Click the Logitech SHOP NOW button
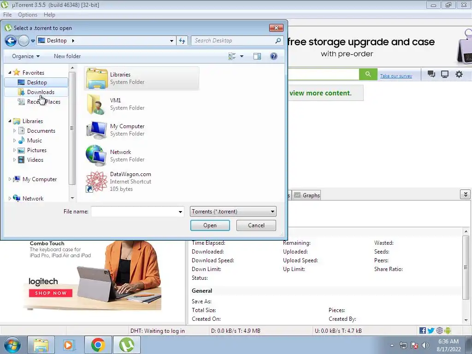The image size is (472, 354). 51,293
